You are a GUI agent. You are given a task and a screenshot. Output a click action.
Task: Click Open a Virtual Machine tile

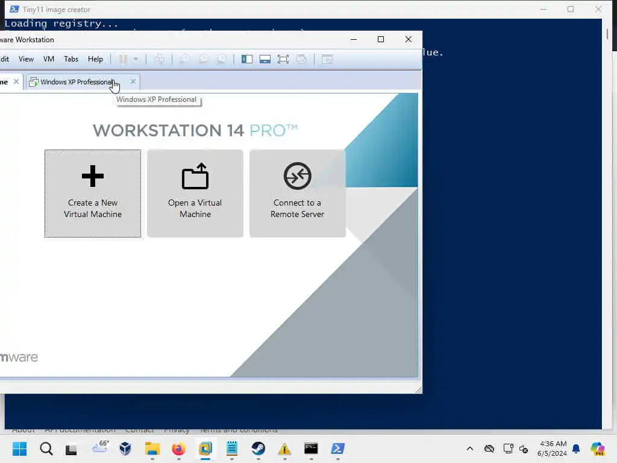click(x=195, y=194)
